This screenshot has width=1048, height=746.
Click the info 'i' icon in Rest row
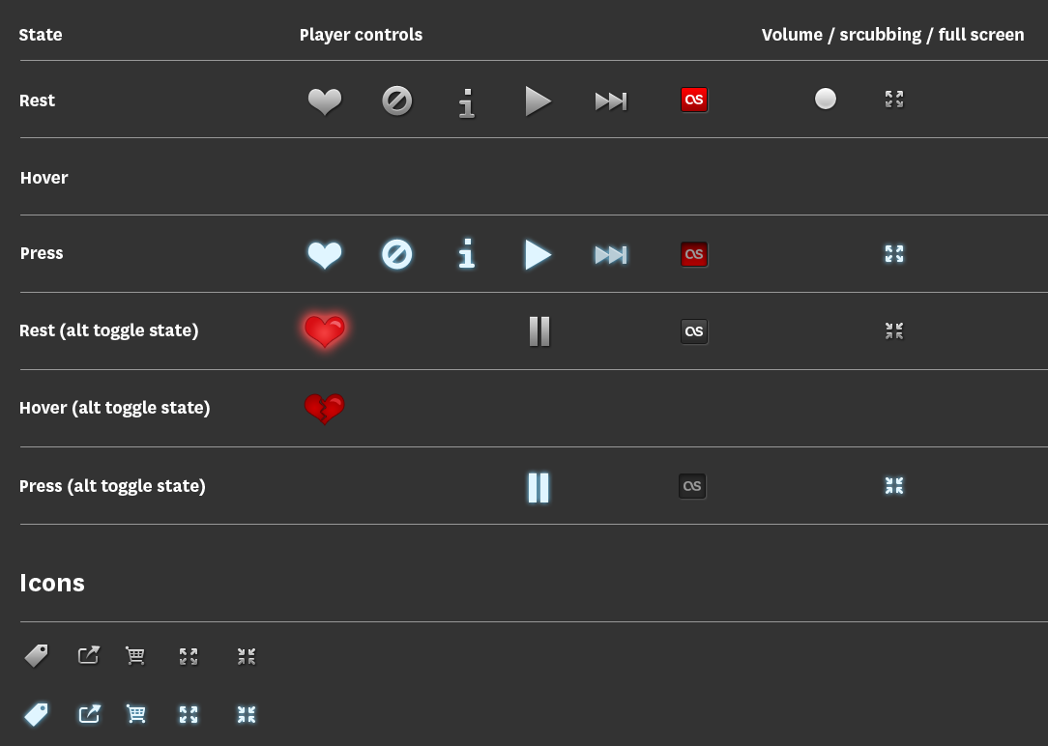pyautogui.click(x=467, y=102)
